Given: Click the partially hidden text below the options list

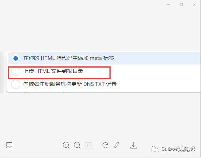Looking at the screenshot, I should pyautogui.click(x=45, y=92).
